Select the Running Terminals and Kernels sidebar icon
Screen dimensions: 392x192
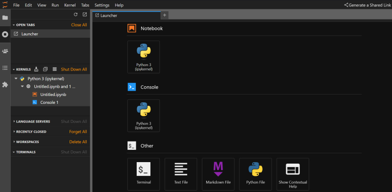(x=5, y=34)
